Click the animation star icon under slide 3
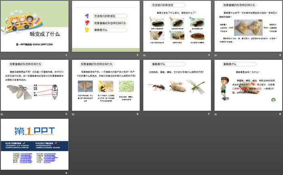283x175 pixels. tap(144, 55)
